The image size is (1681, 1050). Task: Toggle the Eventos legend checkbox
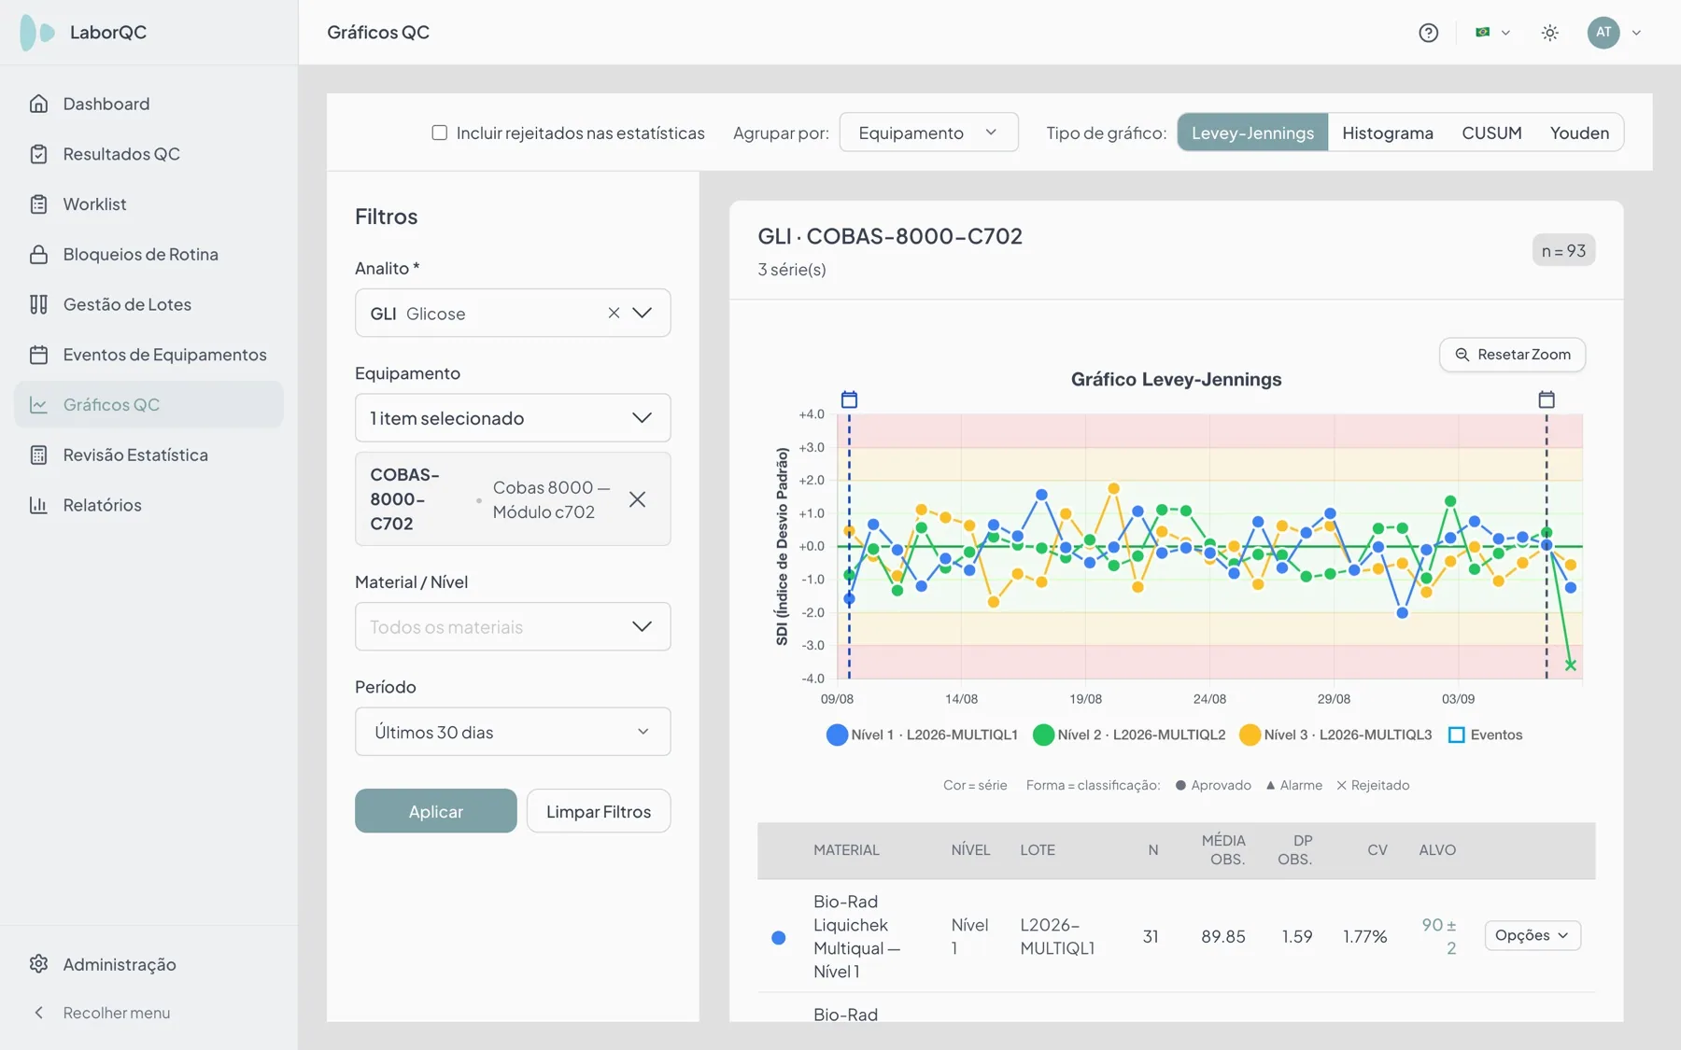coord(1456,735)
